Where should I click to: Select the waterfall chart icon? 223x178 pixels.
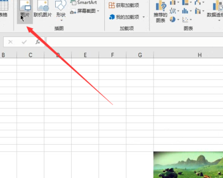(198, 3)
